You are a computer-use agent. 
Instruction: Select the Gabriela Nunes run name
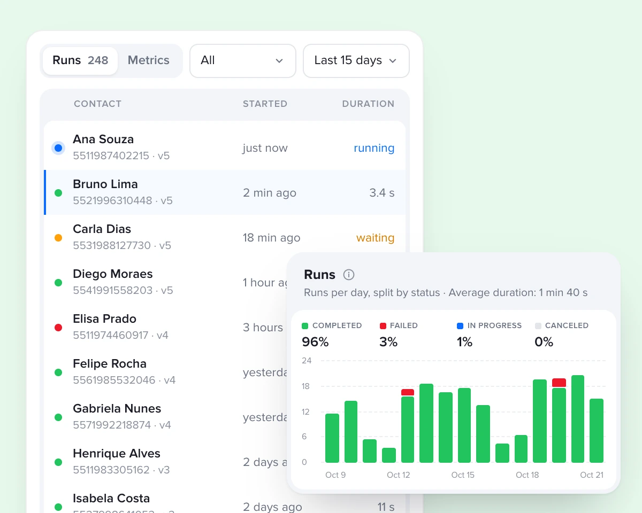(117, 408)
